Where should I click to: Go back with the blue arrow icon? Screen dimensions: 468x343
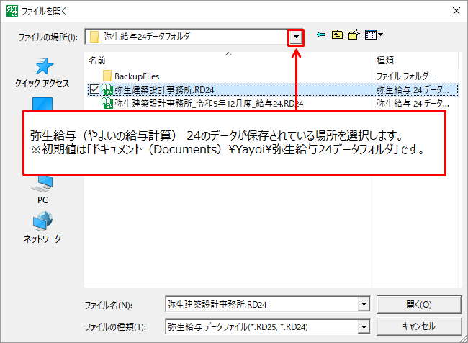coord(321,35)
